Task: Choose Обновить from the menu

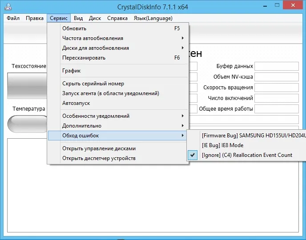Action: pyautogui.click(x=118, y=28)
